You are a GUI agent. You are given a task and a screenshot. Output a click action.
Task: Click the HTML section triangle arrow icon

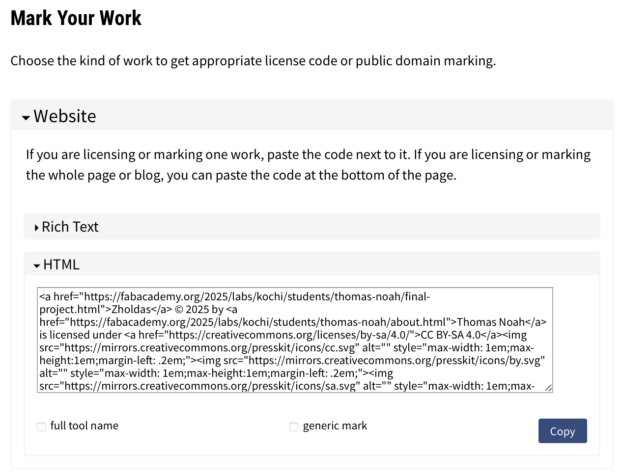pyautogui.click(x=37, y=265)
